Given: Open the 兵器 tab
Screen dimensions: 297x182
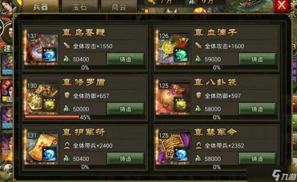Looking at the screenshot, I should (x=41, y=7).
